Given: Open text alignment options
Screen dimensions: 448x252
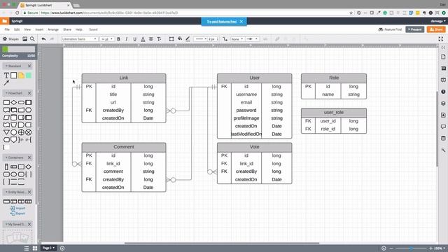Looking at the screenshot, I should click(151, 39).
